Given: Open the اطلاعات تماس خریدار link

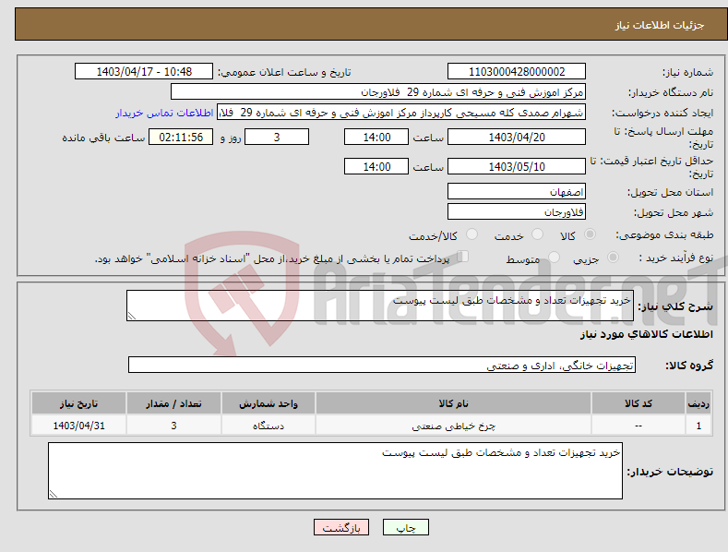Looking at the screenshot, I should pyautogui.click(x=164, y=113).
